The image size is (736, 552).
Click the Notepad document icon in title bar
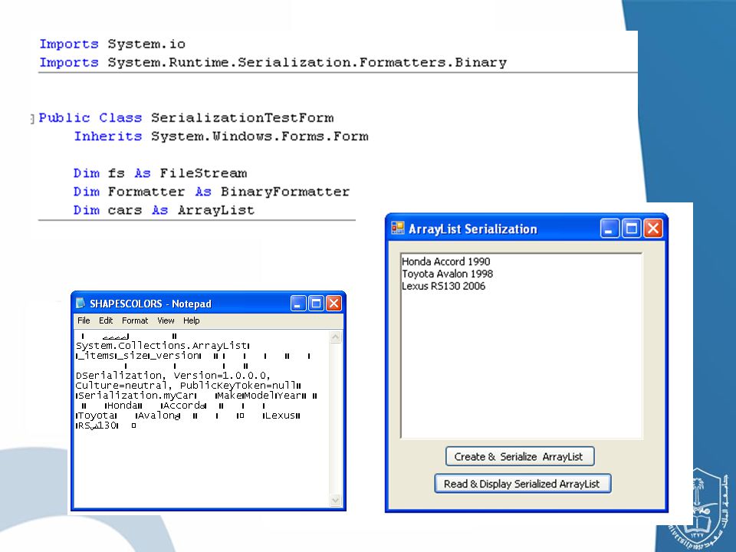click(x=80, y=304)
